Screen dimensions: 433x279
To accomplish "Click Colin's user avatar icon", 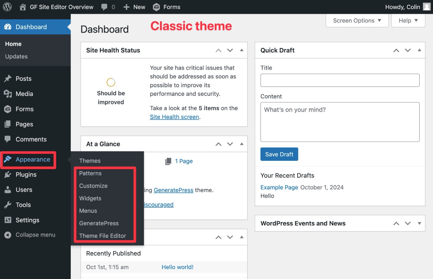I will click(x=427, y=7).
